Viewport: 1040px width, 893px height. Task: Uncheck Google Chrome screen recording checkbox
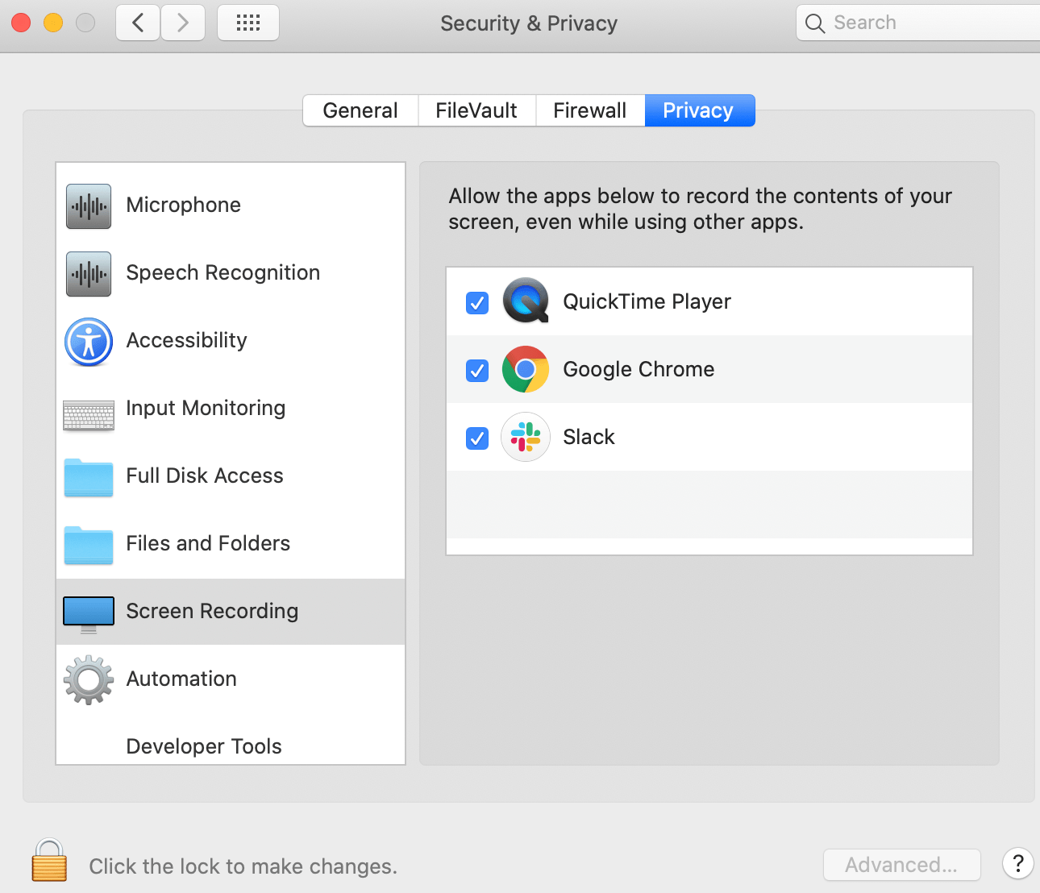click(477, 371)
